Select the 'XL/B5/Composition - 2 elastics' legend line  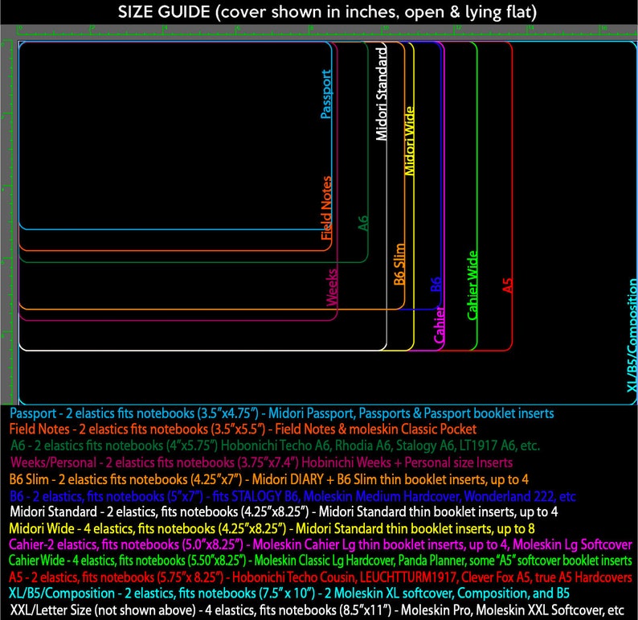click(x=289, y=593)
